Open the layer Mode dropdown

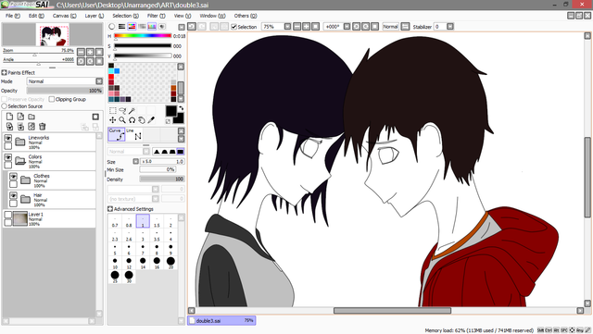pyautogui.click(x=99, y=81)
